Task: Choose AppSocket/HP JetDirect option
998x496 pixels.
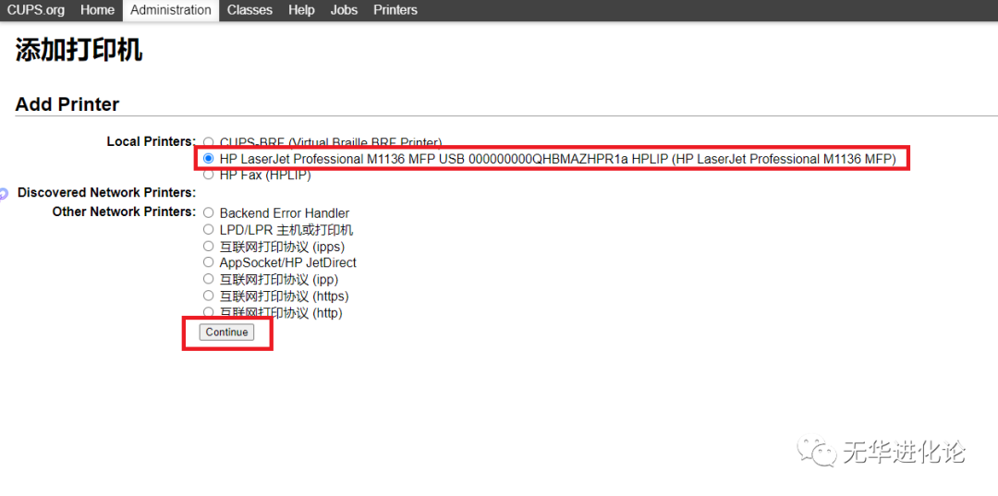Action: coord(208,262)
